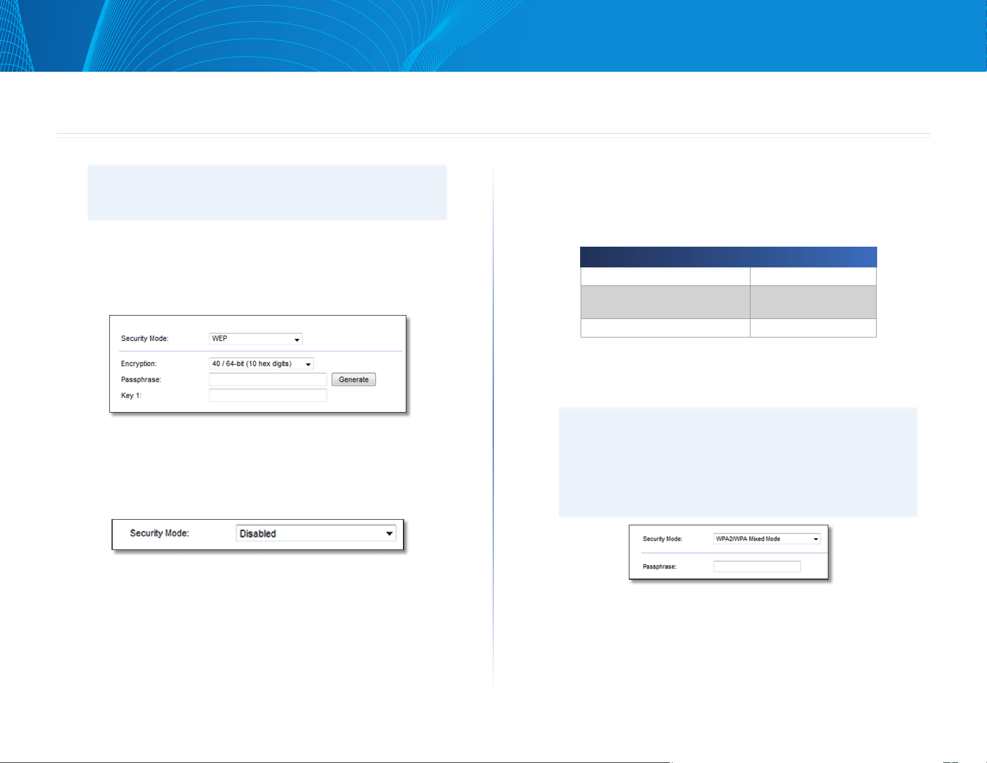
Task: Expand the 40 / 64-bit Encryption dropdown
Action: (261, 364)
